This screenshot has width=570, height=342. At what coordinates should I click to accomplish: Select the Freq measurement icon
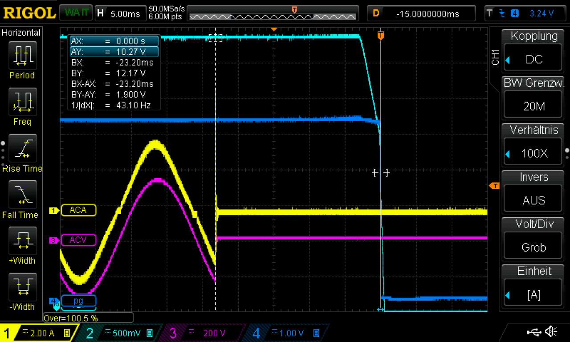pos(22,102)
